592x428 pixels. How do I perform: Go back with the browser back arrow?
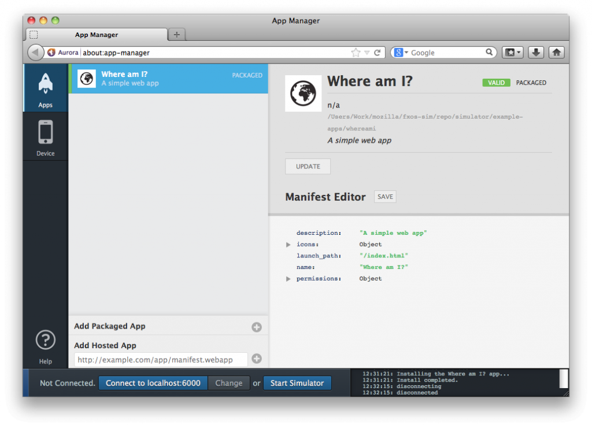point(35,53)
